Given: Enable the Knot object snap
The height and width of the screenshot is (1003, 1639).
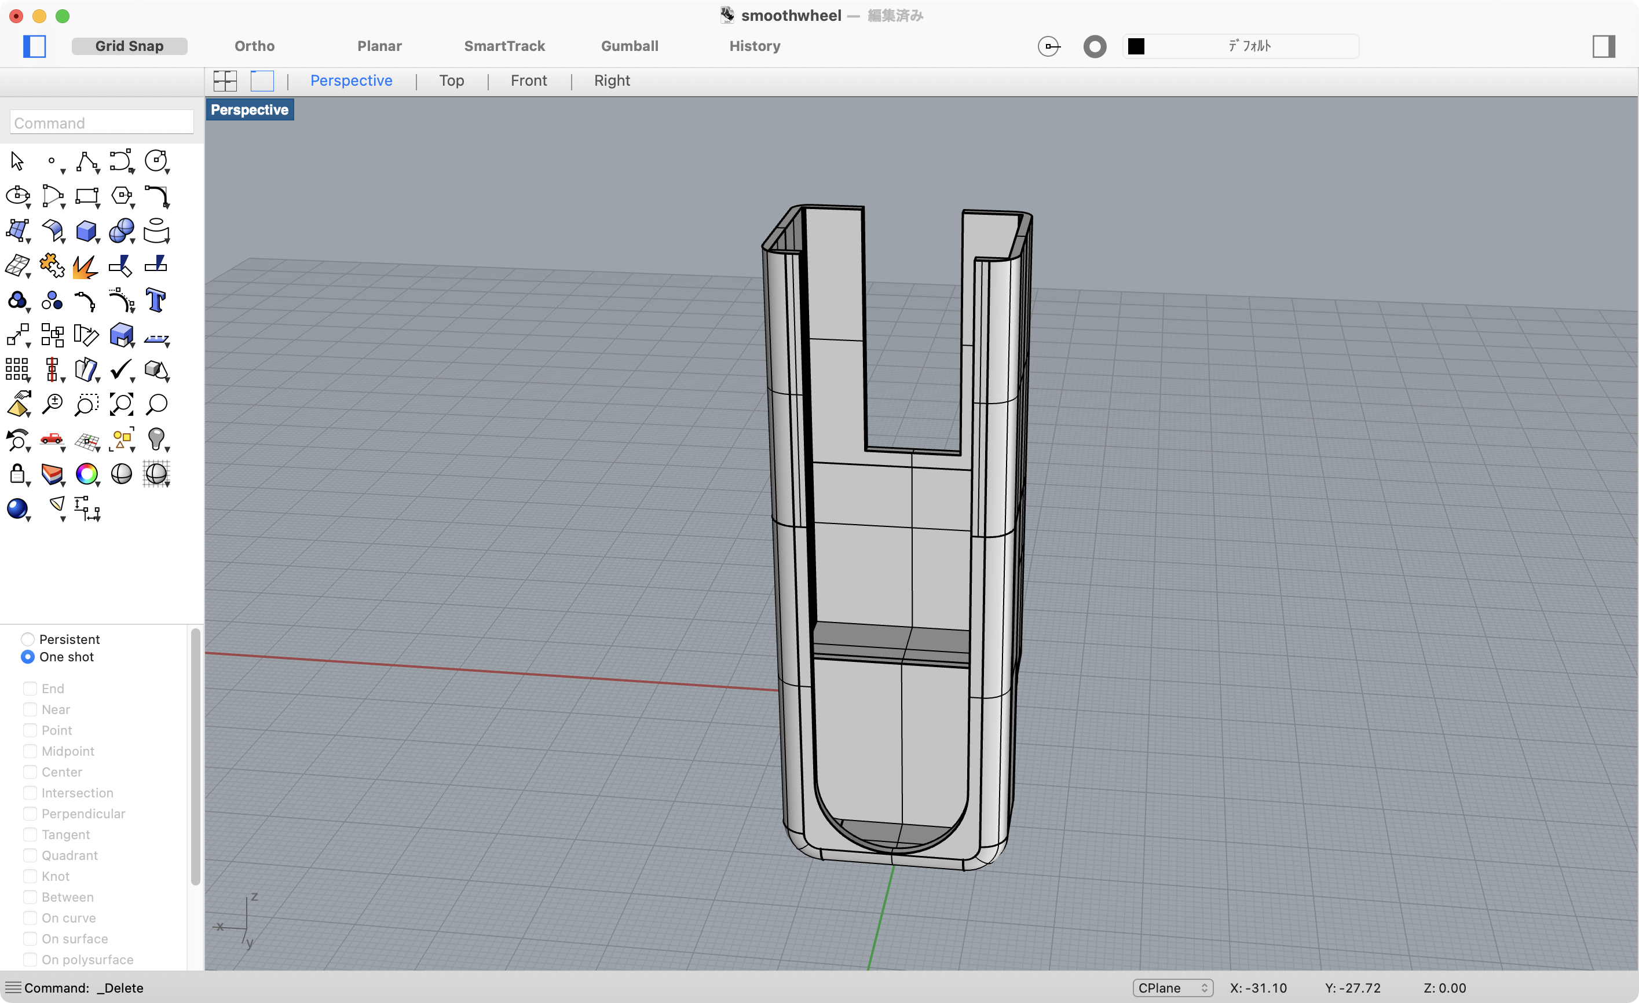Looking at the screenshot, I should 30,876.
